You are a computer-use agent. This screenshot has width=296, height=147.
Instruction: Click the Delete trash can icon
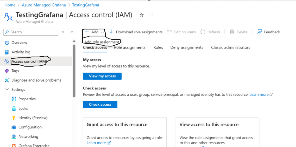232,32
